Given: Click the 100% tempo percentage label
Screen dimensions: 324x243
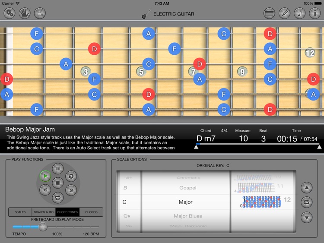Looking at the screenshot, I should [57, 234].
